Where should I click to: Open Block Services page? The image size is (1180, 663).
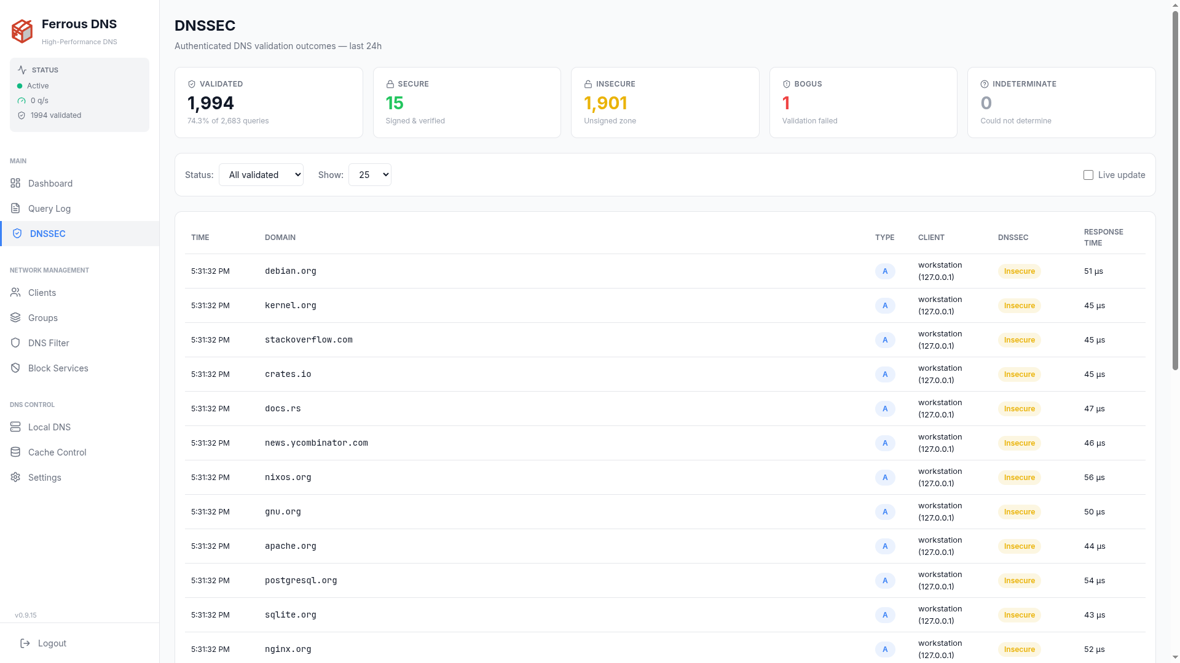pos(80,368)
